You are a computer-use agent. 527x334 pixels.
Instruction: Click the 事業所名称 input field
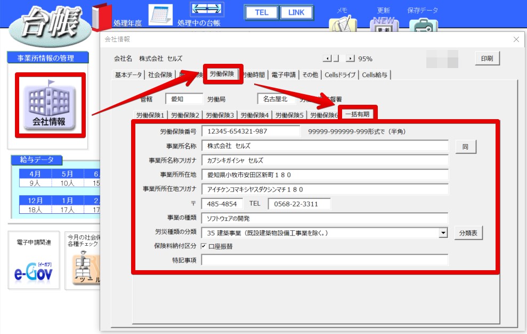coord(325,146)
